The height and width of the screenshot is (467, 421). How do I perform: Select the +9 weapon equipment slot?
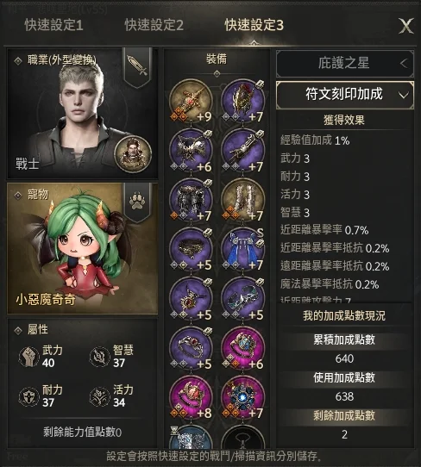tap(191, 101)
